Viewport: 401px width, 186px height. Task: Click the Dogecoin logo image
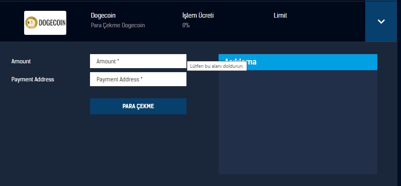coord(45,23)
